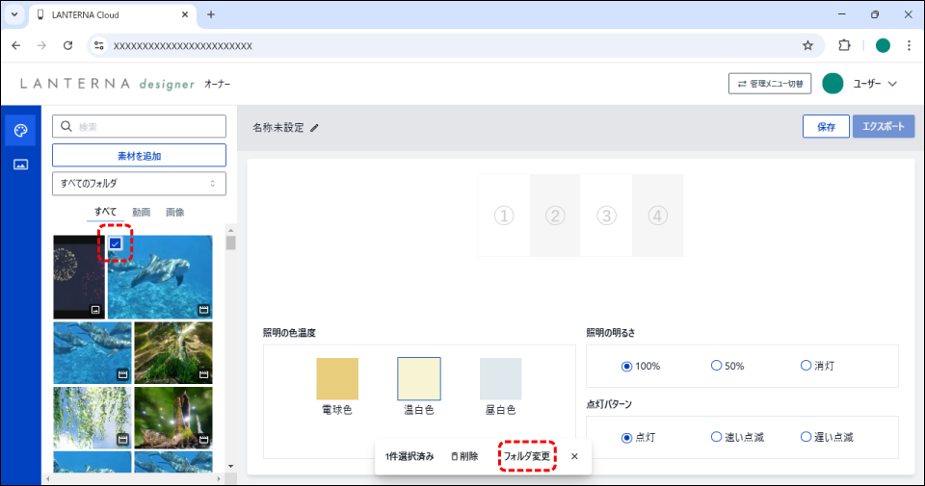Screen dimensions: 925x486
Task: Expand the すべてのフォルダ dropdown
Action: [139, 183]
